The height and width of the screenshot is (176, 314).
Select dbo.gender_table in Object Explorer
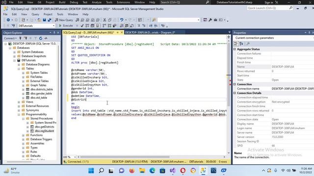point(41,93)
